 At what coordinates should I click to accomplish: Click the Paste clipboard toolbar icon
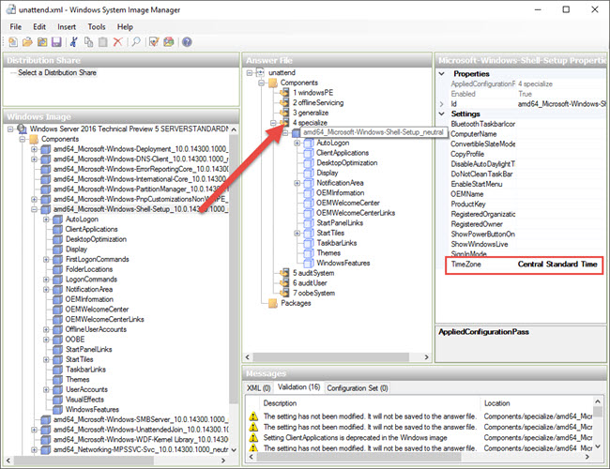102,42
